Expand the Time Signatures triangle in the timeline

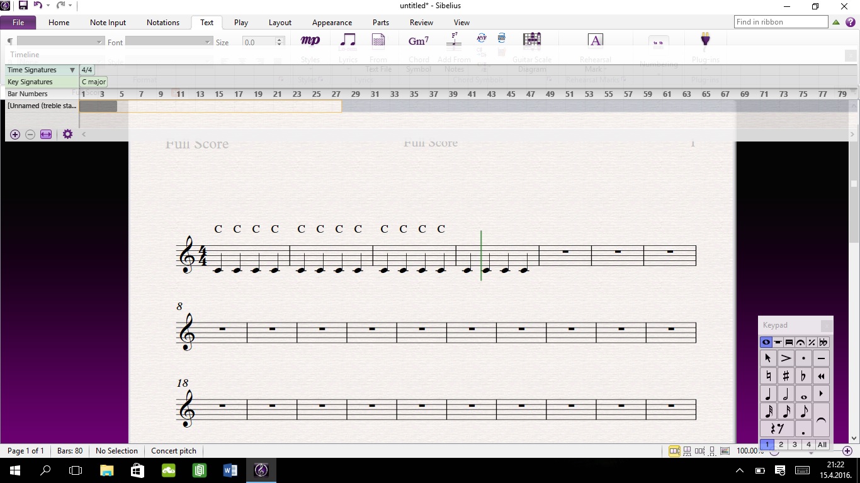click(x=72, y=70)
